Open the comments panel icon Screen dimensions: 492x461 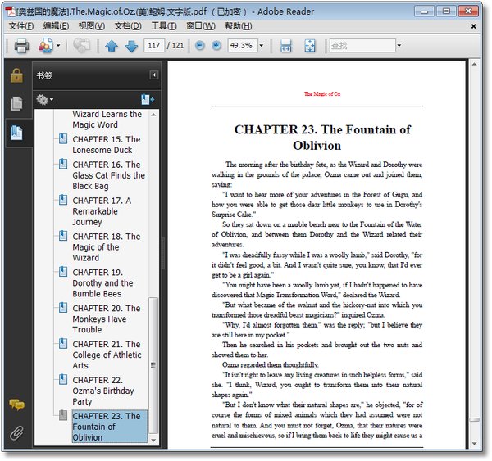click(16, 405)
